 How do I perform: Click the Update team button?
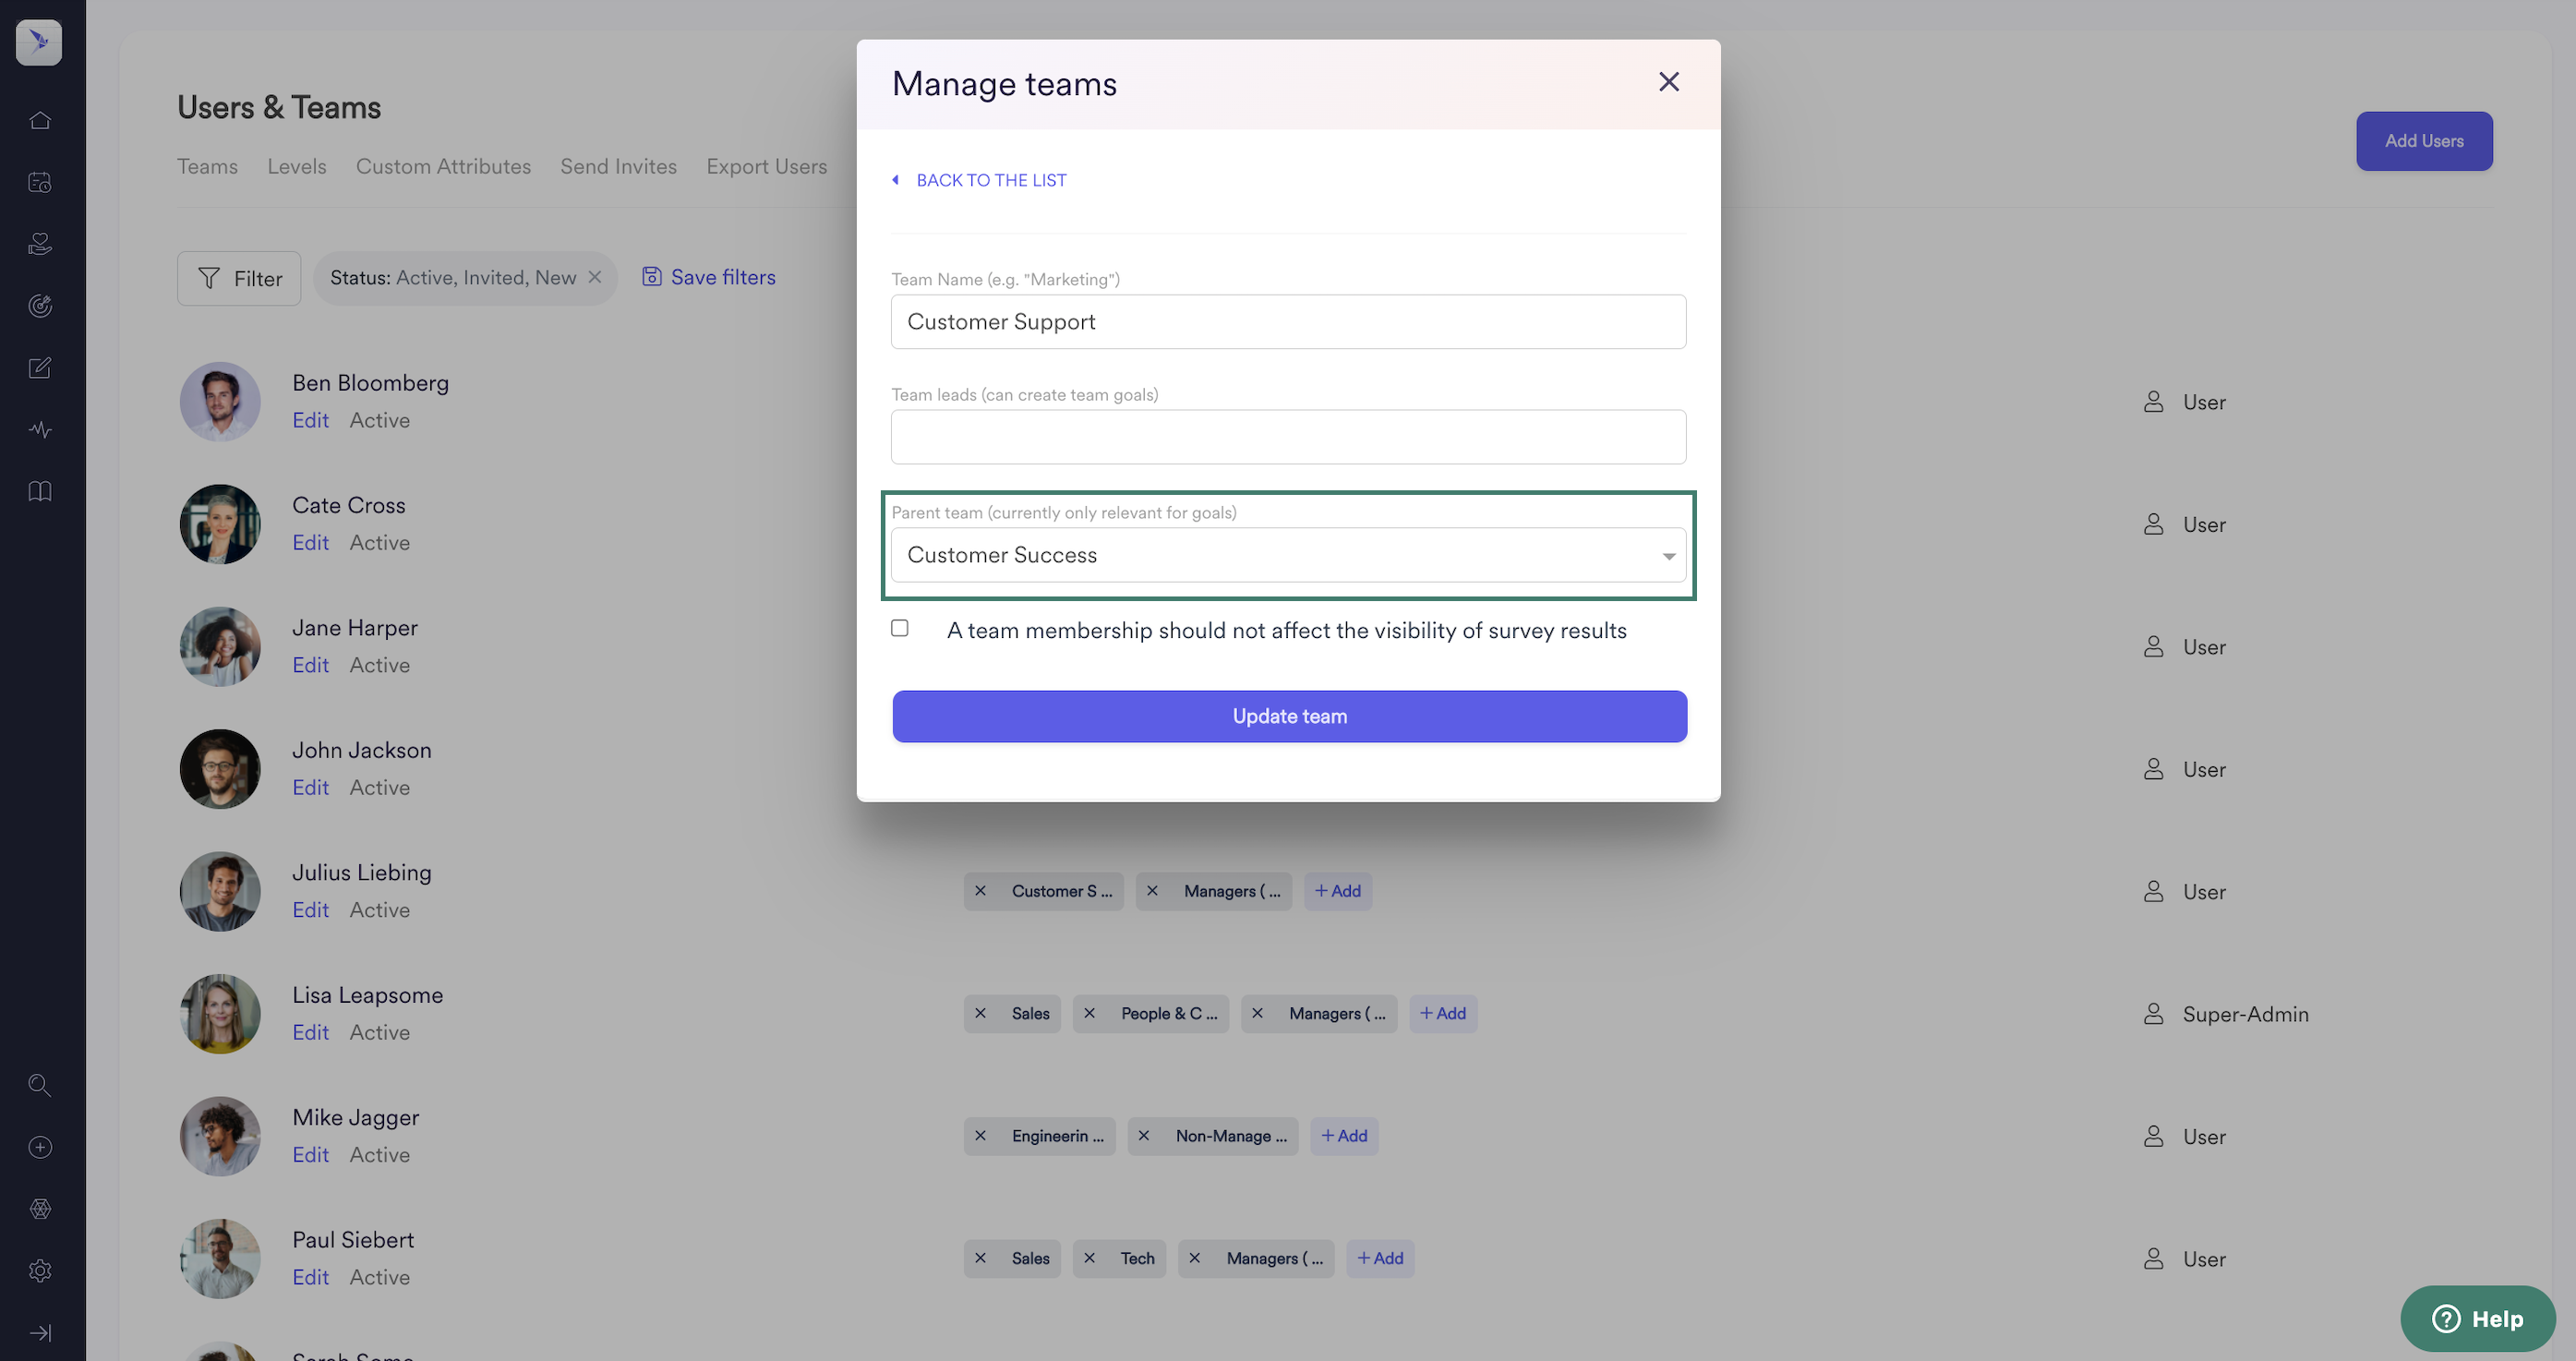click(x=1289, y=716)
